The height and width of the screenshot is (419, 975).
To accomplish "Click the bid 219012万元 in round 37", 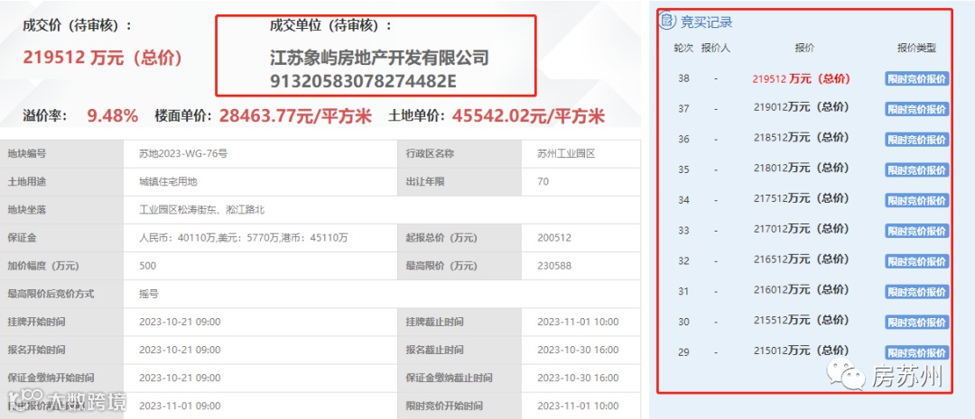I will [801, 108].
